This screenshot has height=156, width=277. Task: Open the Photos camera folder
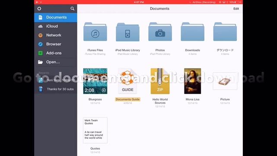(x=160, y=32)
